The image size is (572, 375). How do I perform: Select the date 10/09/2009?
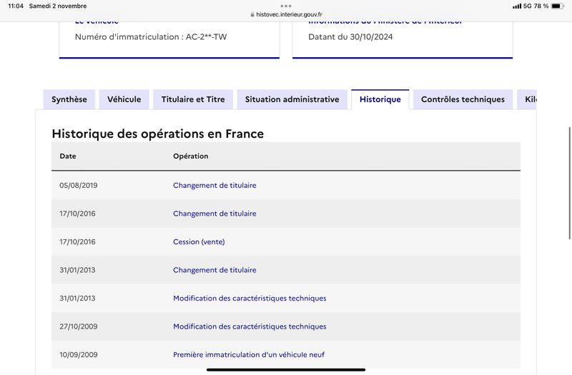pos(79,355)
